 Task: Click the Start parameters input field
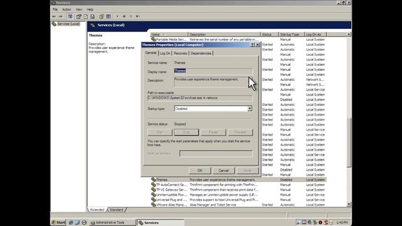[x=216, y=153]
